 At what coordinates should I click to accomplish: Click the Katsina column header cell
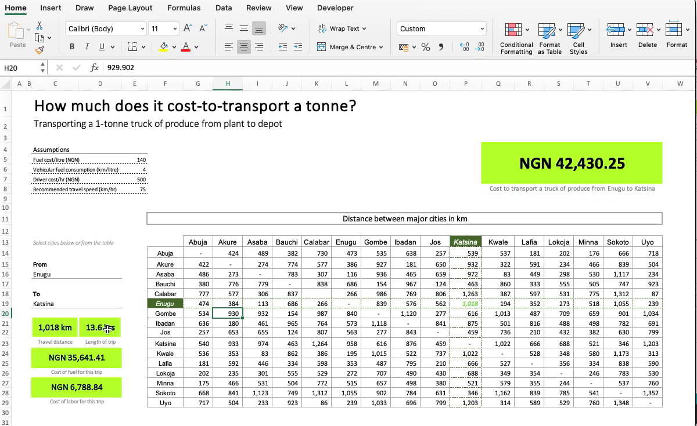coord(466,242)
